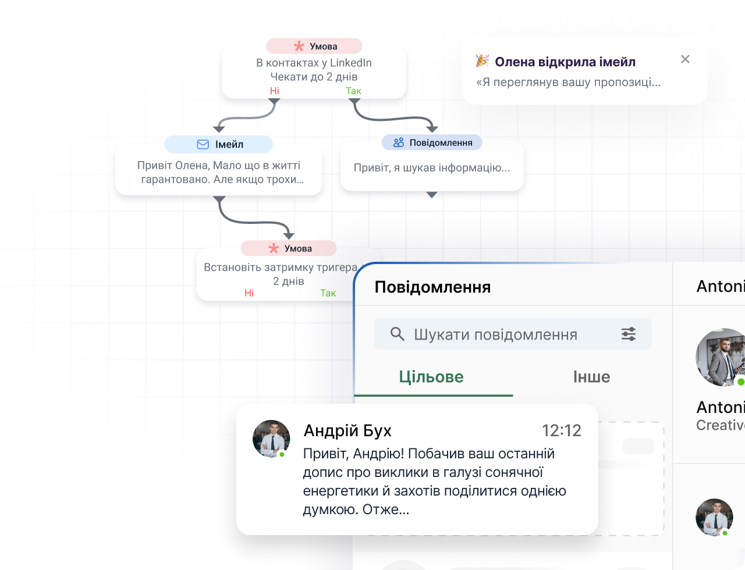Screen dimensions: 745x570
Task: Open Андрій Бух message card
Action: tap(417, 469)
